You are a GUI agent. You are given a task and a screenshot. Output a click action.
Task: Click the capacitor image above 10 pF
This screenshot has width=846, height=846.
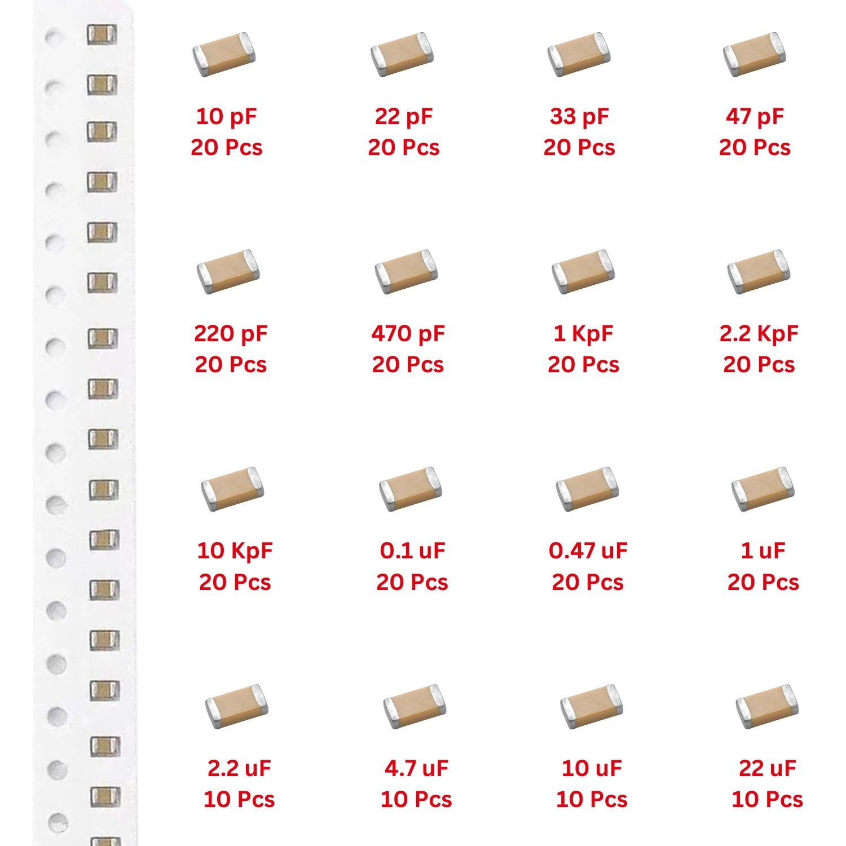[x=224, y=54]
